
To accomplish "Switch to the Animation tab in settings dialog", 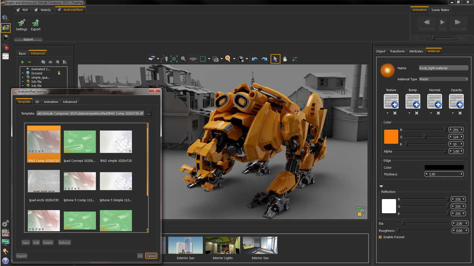I will [51, 102].
